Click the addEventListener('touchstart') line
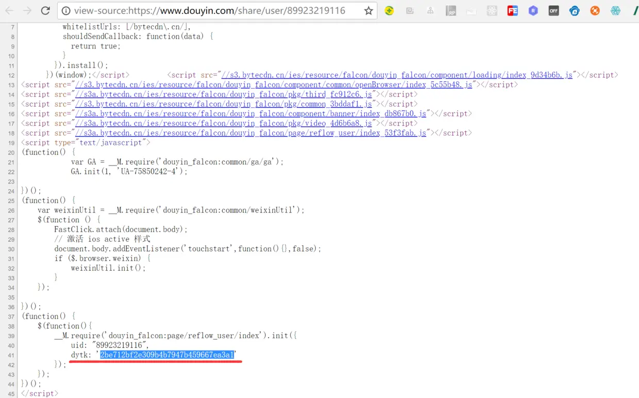The image size is (639, 398). pyautogui.click(x=188, y=249)
